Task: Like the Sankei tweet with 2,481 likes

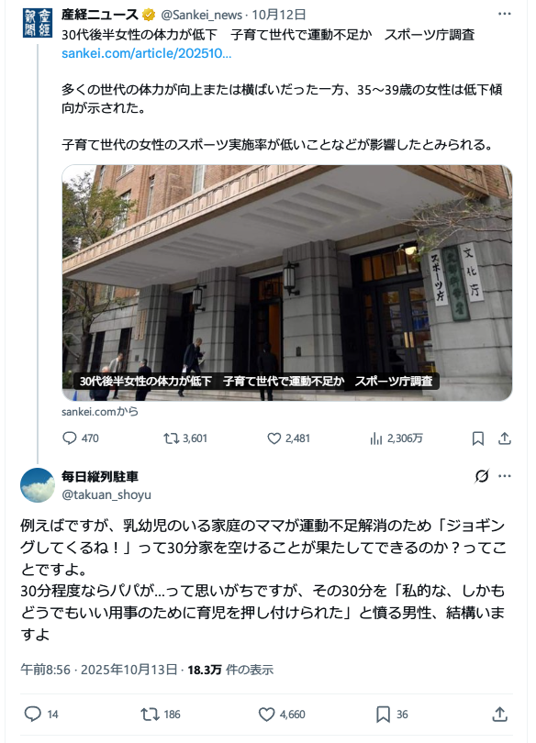Action: coord(288,438)
